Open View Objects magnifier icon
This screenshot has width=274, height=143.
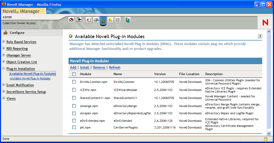96,20
